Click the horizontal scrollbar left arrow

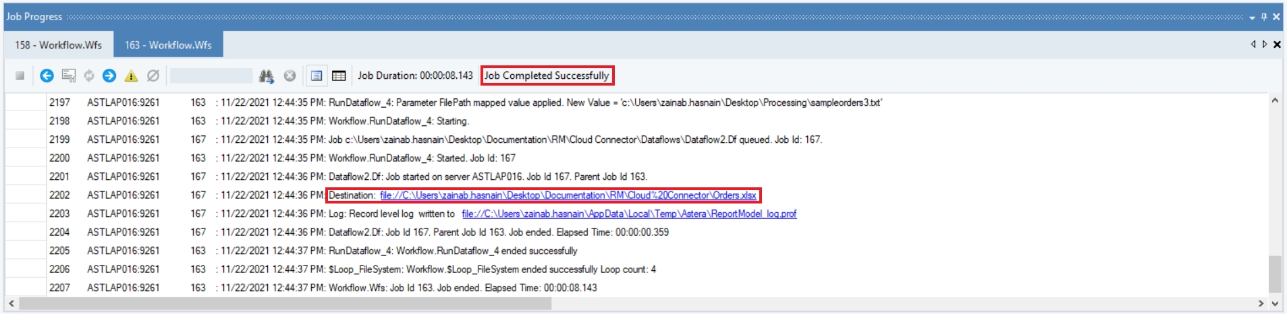[x=11, y=304]
